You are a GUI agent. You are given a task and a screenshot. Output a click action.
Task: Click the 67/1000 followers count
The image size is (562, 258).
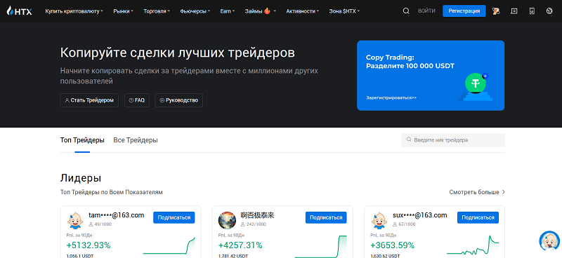[404, 224]
